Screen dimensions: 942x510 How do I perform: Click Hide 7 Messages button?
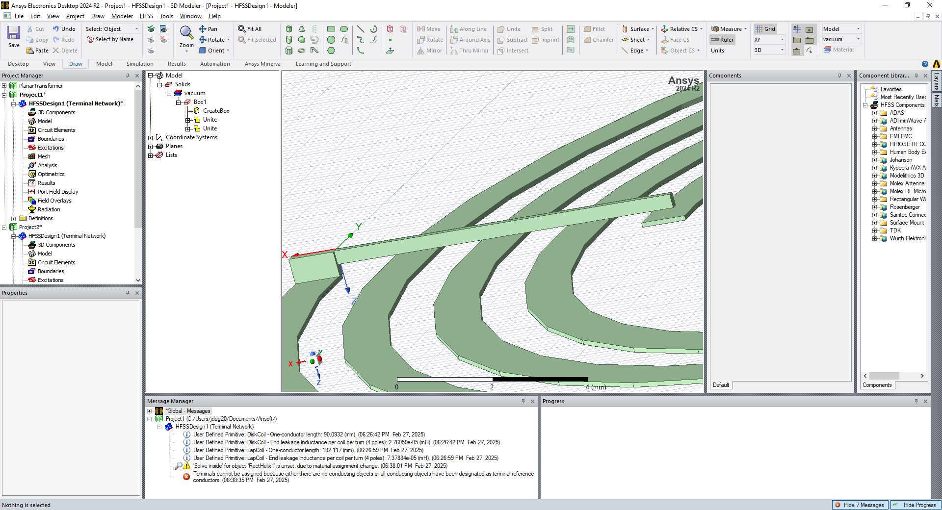click(x=860, y=505)
